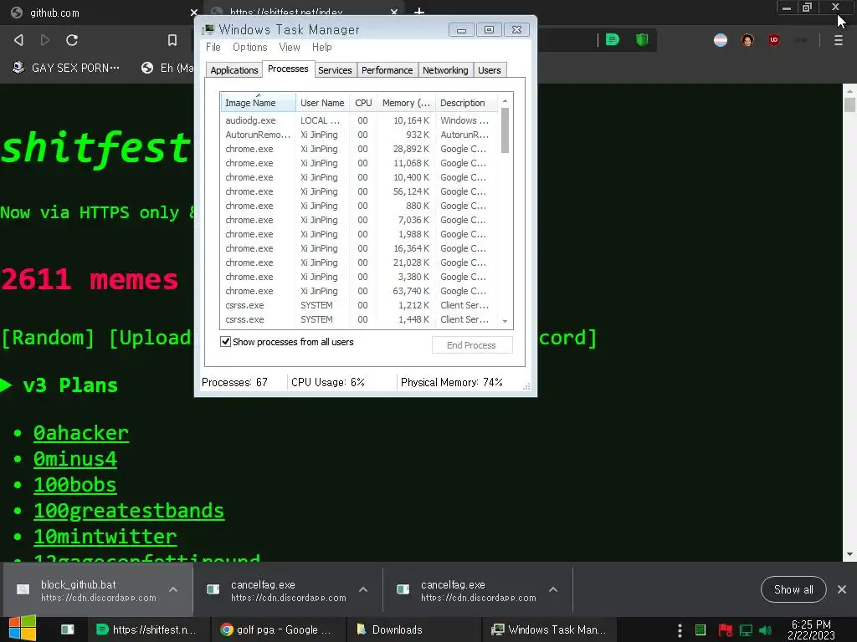The height and width of the screenshot is (642, 857).
Task: Open the Task Manager View menu
Action: tap(289, 47)
